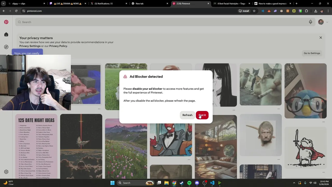Open a new browser tab with plus
Viewport: 332px width, 187px height.
pos(296,4)
